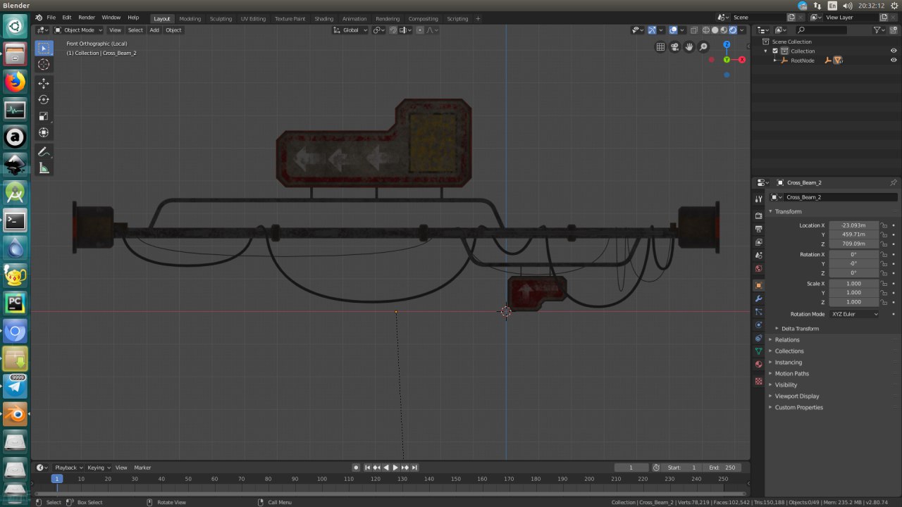Click the play animation button

coord(395,468)
